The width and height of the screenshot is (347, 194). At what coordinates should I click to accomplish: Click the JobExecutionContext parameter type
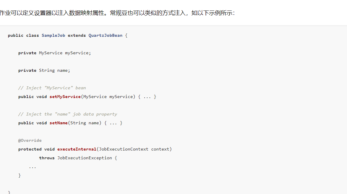point(123,149)
